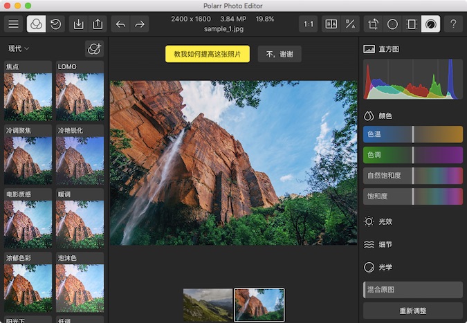Apply the 电影质感 filter preset
The width and height of the screenshot is (467, 323).
click(x=28, y=218)
